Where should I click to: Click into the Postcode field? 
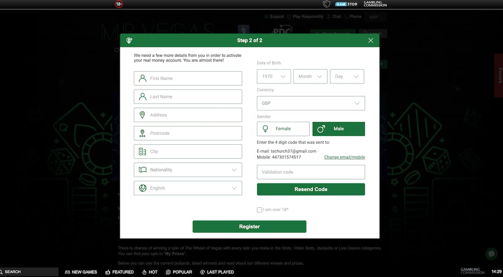[x=188, y=133]
